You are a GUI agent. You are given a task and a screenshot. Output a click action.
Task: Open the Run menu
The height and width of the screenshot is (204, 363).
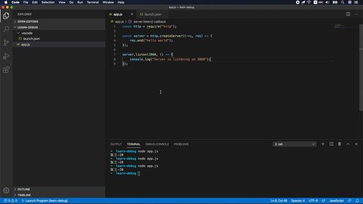pyautogui.click(x=80, y=2)
